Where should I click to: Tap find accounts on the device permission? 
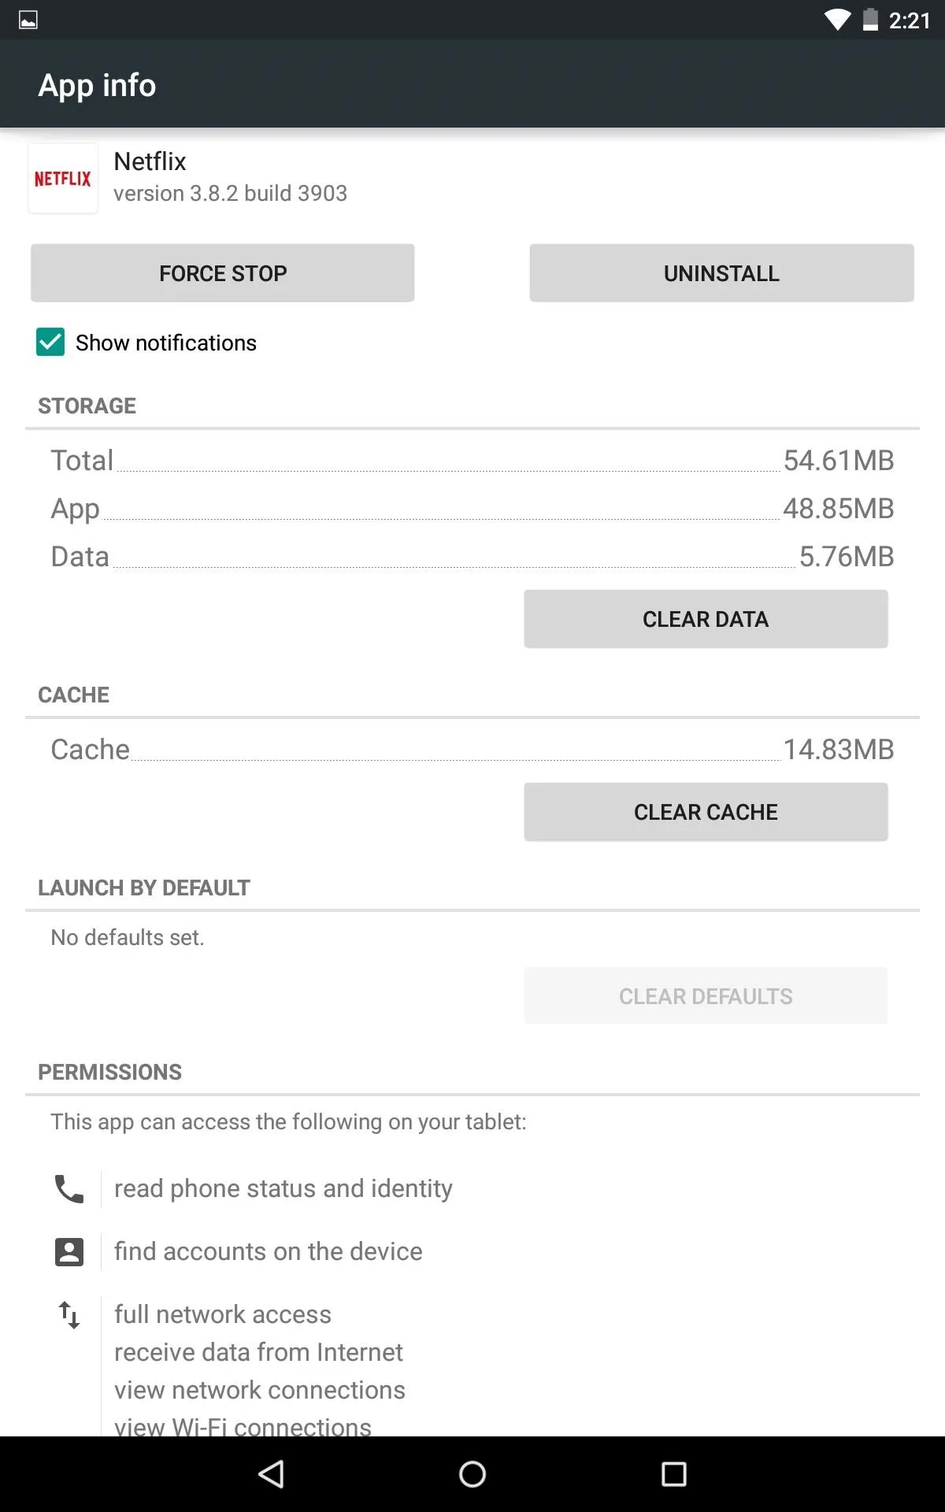coord(269,1251)
